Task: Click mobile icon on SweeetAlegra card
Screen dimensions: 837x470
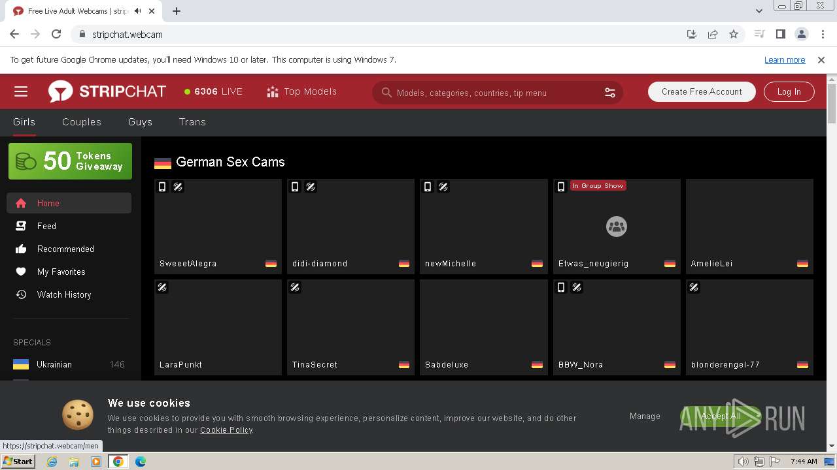Action: click(162, 187)
